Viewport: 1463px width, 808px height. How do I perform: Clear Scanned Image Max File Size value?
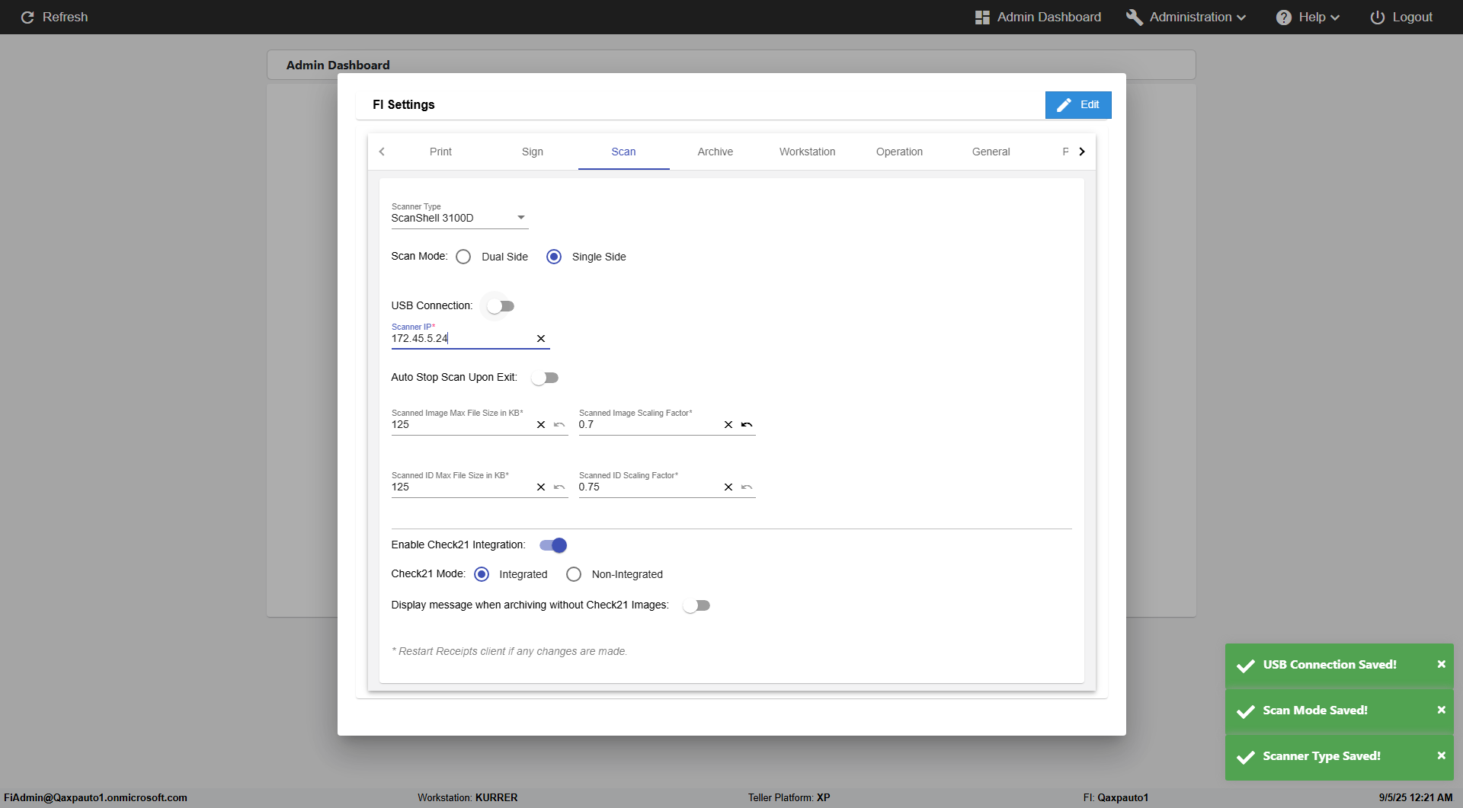pos(541,424)
